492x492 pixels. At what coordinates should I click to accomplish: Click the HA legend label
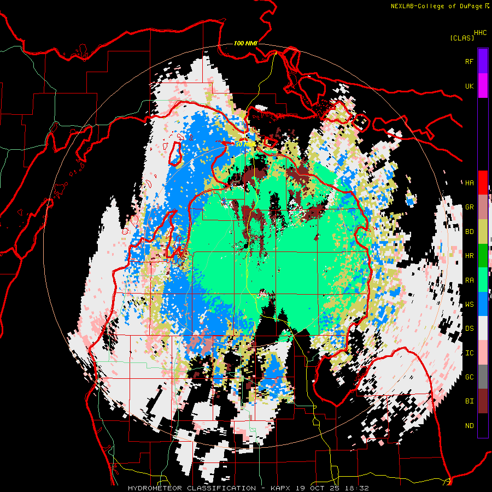[x=469, y=183]
